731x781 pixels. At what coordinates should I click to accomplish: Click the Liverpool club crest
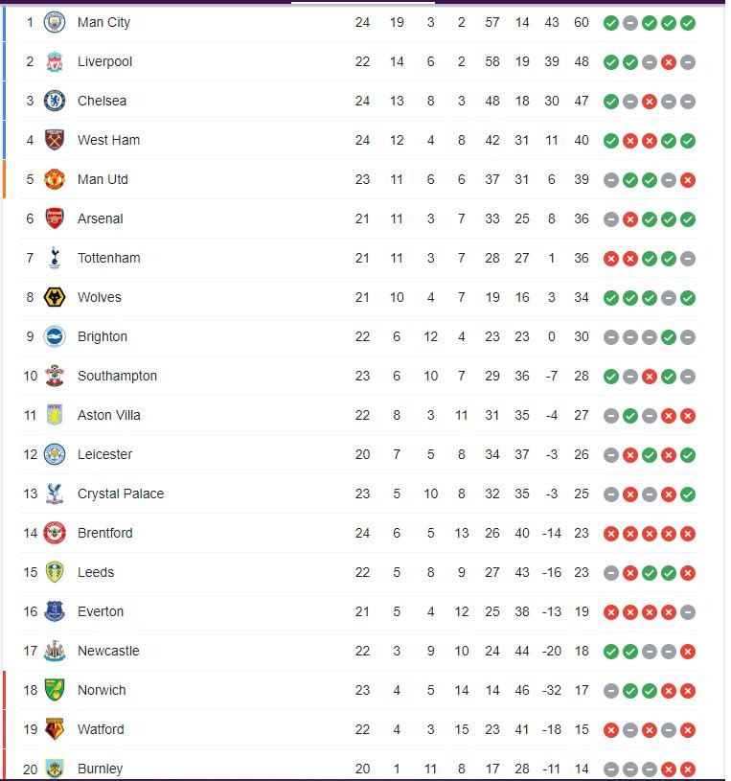coord(55,61)
